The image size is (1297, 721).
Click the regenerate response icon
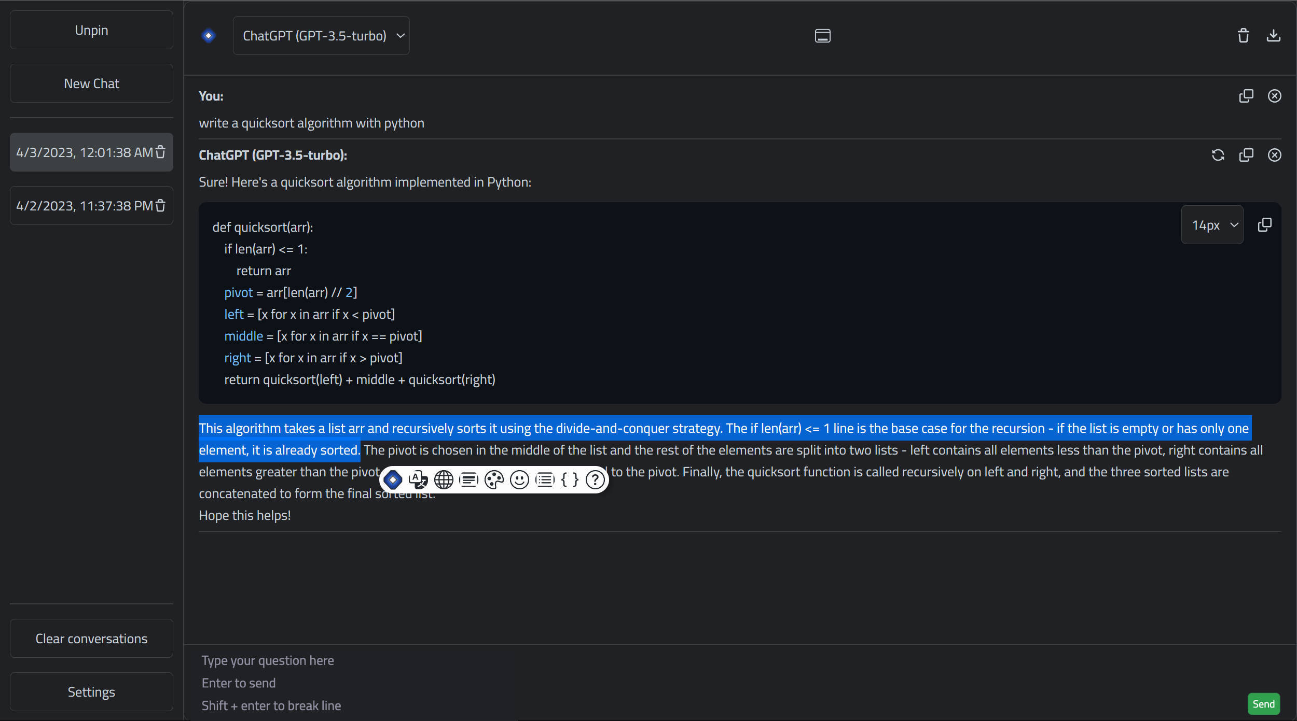tap(1219, 154)
